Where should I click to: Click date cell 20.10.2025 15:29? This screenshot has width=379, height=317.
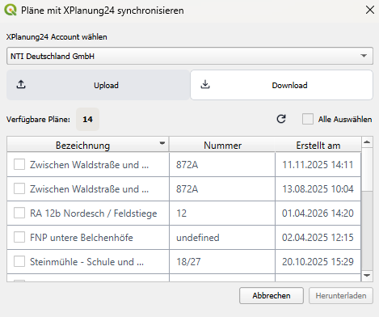[x=318, y=261]
